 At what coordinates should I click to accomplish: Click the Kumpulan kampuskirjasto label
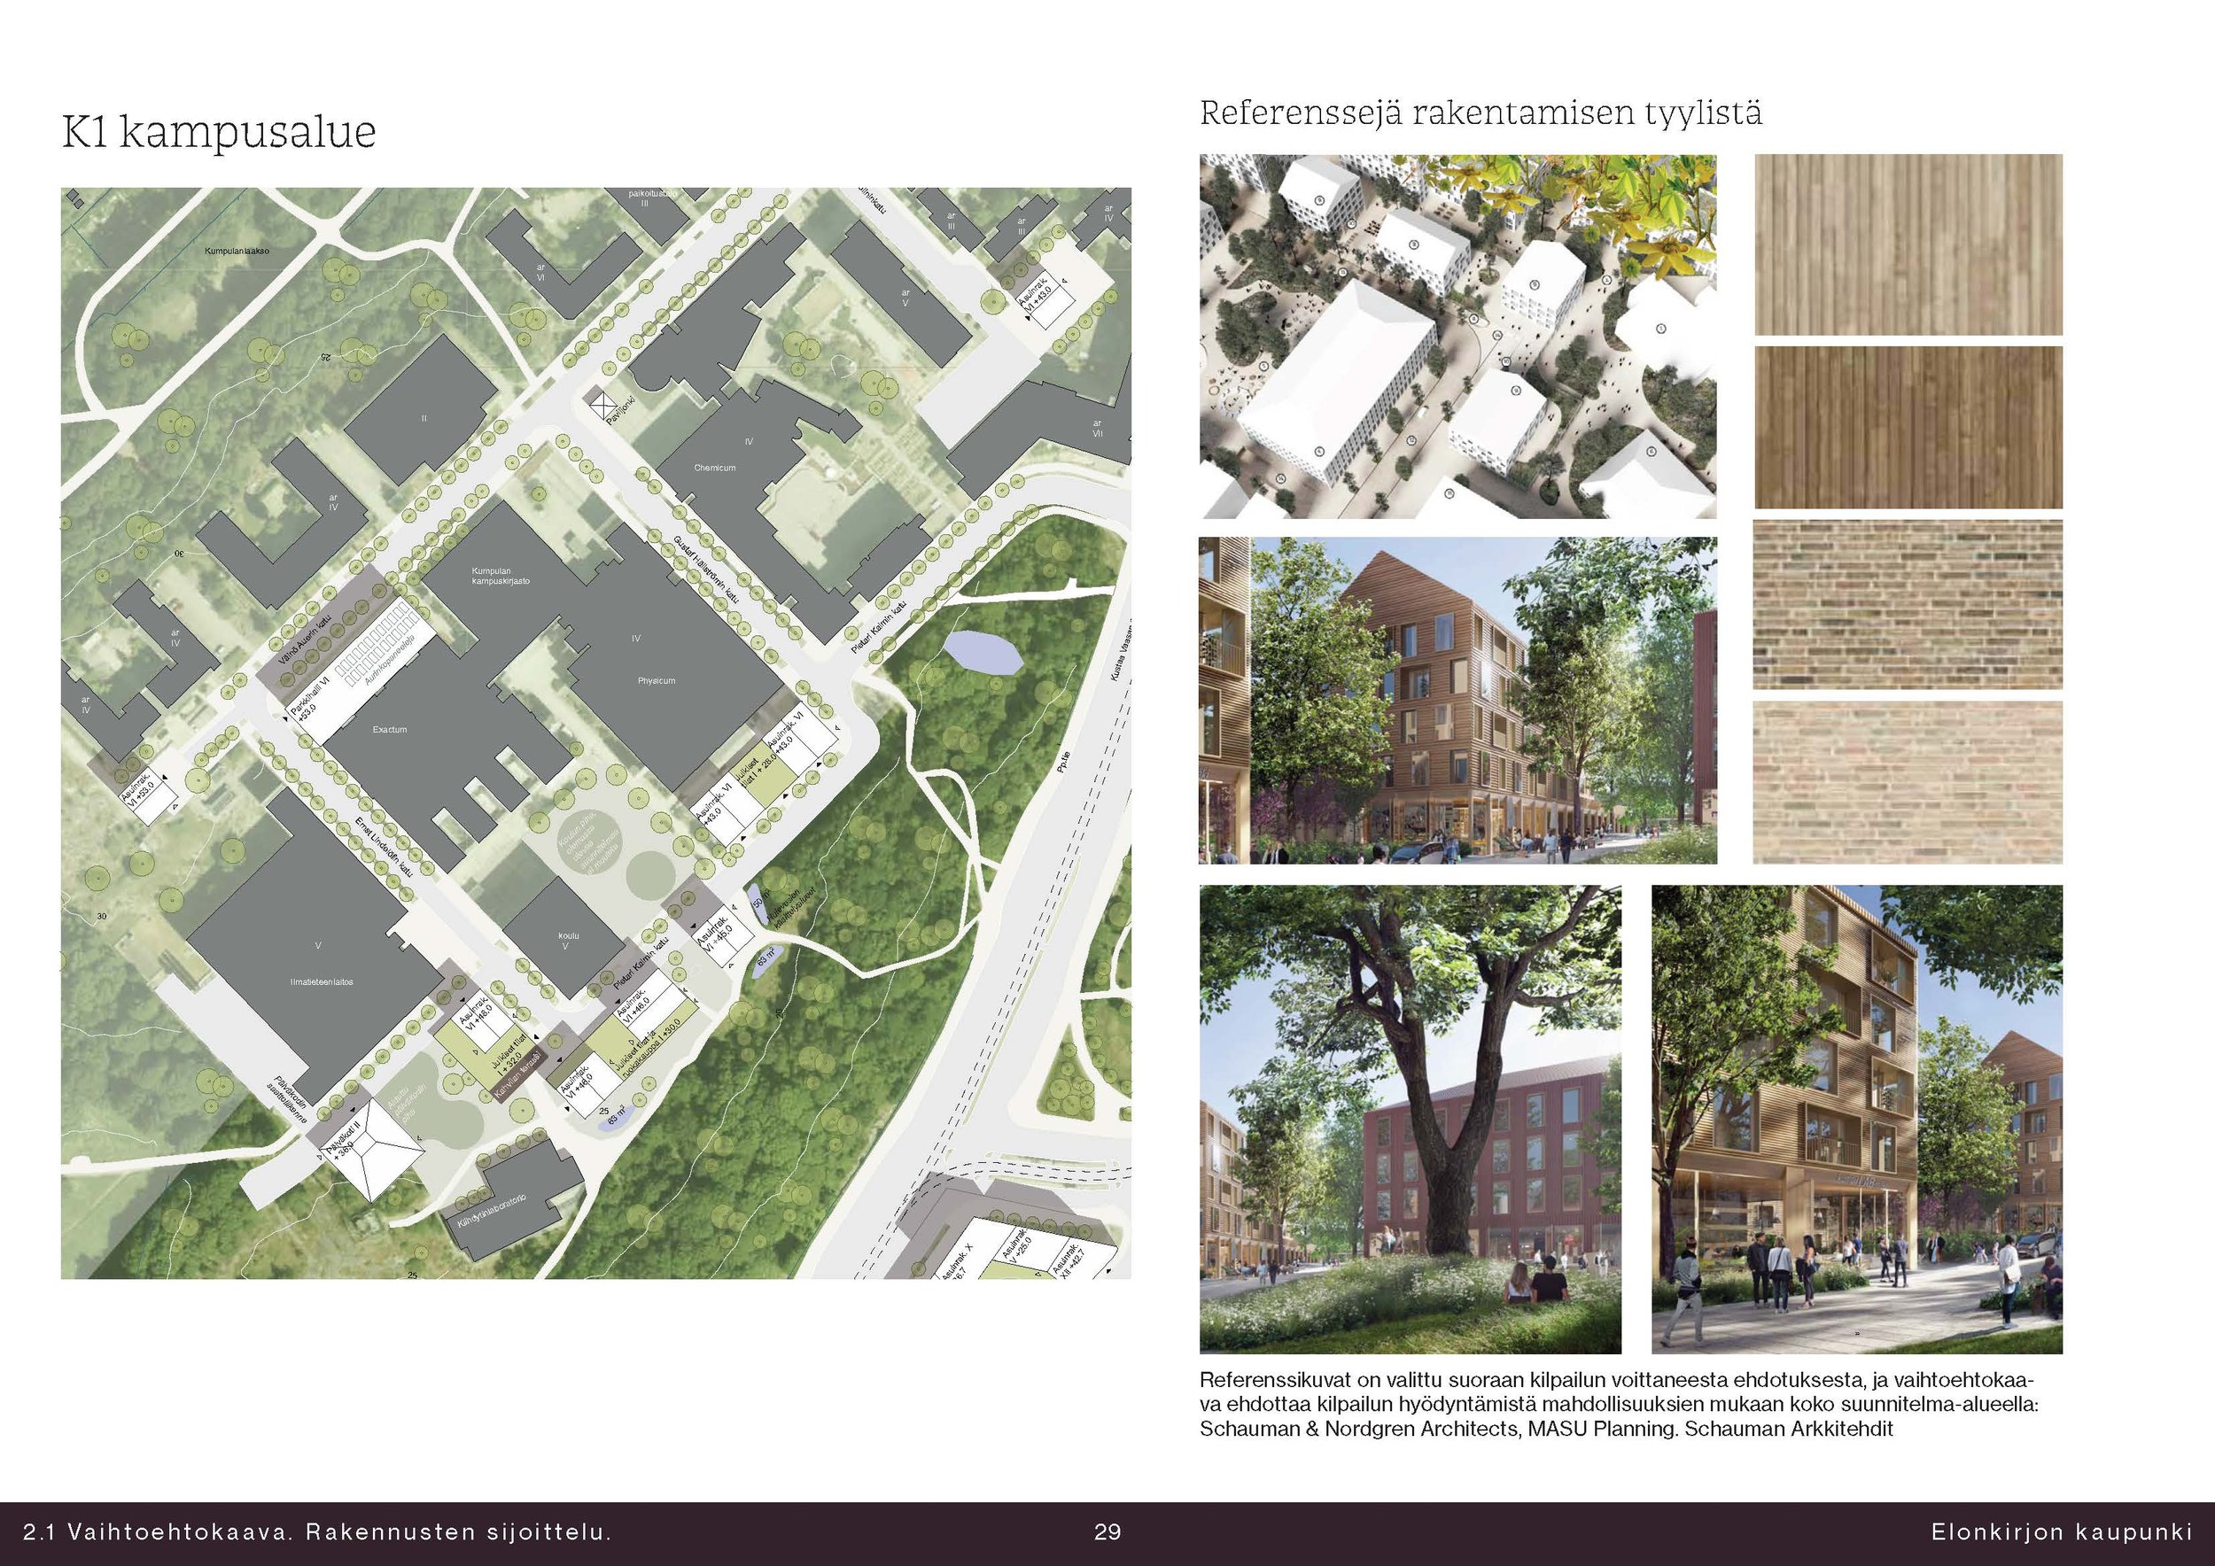click(x=500, y=577)
